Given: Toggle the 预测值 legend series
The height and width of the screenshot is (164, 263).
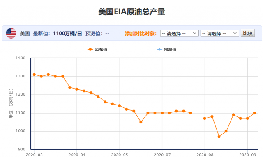Looking at the screenshot, I should click(x=166, y=49).
